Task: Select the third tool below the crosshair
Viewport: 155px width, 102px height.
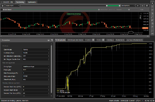Action: pos(152,10)
